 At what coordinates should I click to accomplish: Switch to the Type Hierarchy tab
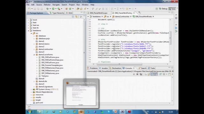click(57, 13)
